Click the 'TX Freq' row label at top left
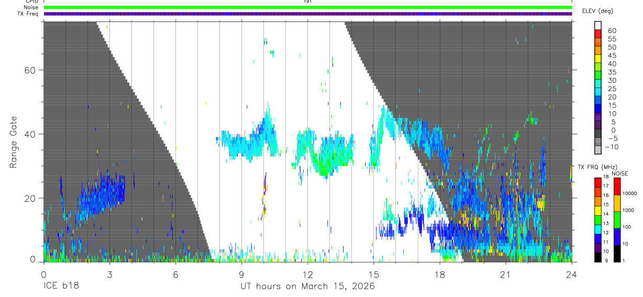The width and height of the screenshot is (643, 297). pyautogui.click(x=28, y=14)
